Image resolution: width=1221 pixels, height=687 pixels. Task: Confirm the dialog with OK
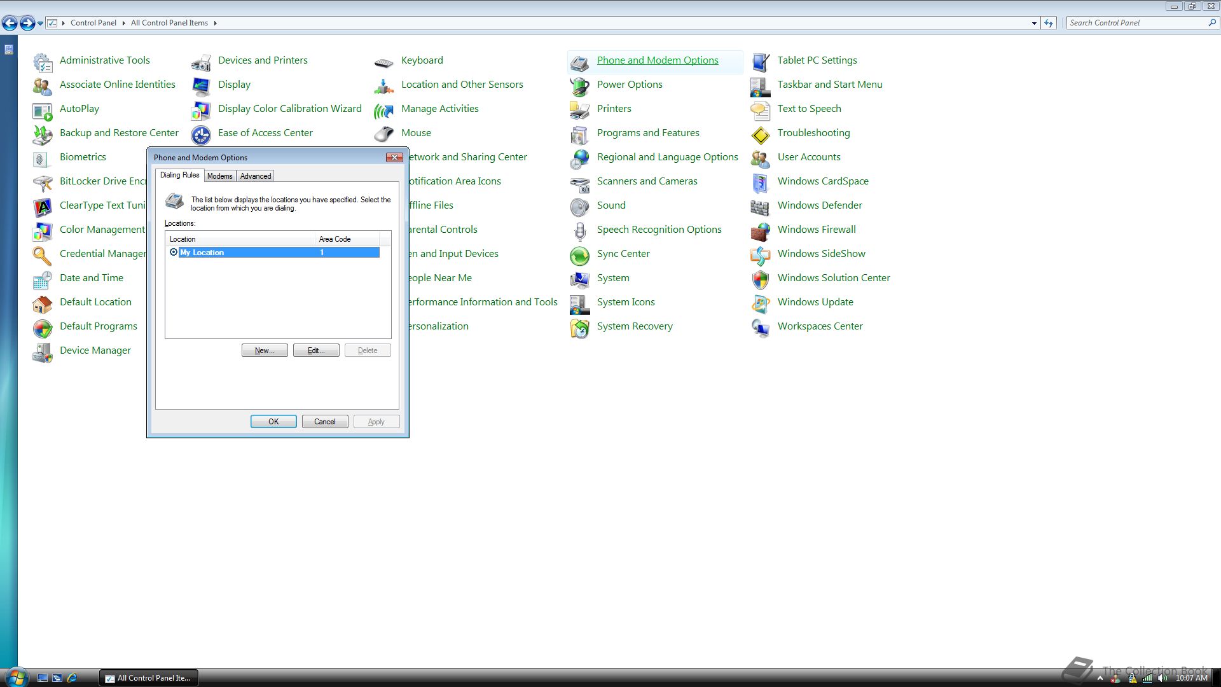(x=273, y=422)
